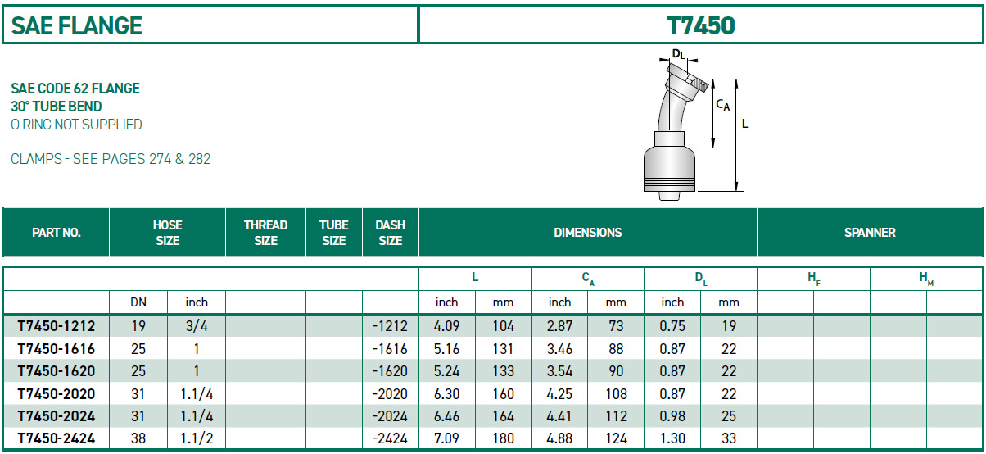Select part number T7450-1212
Screen dimensions: 986x454
click(56, 325)
